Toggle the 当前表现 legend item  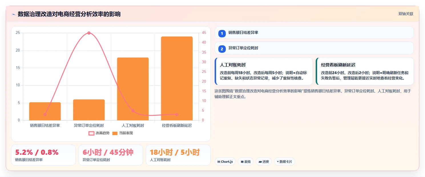tap(122, 133)
